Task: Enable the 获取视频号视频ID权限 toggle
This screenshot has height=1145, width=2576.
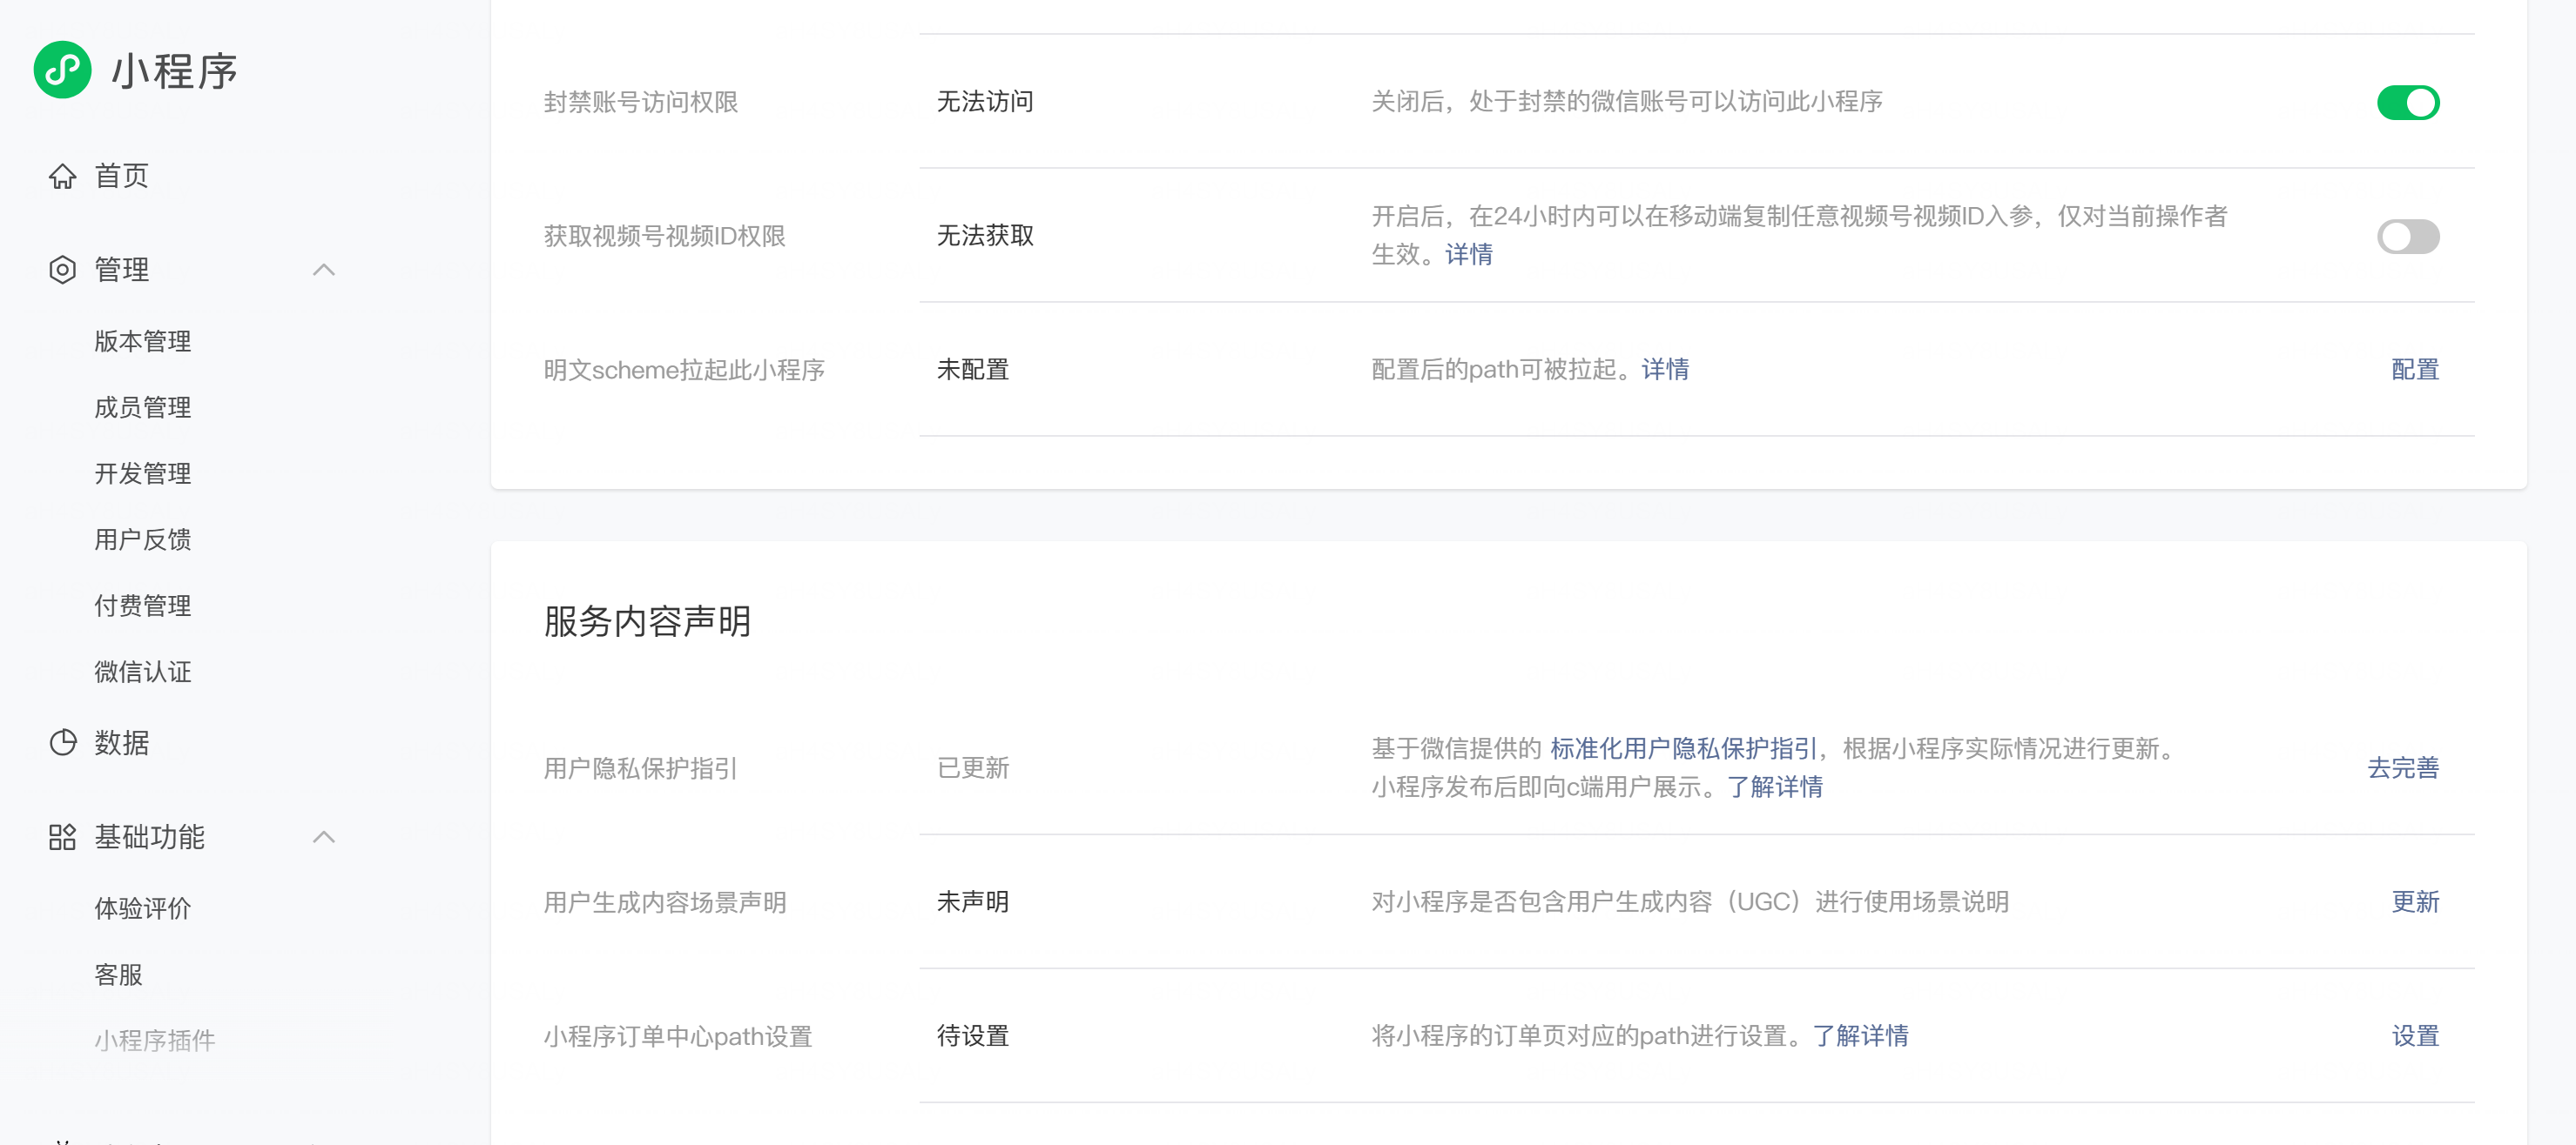Action: (x=2407, y=237)
